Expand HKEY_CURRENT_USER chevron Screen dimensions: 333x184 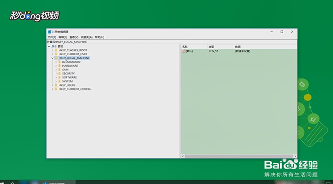pyautogui.click(x=53, y=54)
